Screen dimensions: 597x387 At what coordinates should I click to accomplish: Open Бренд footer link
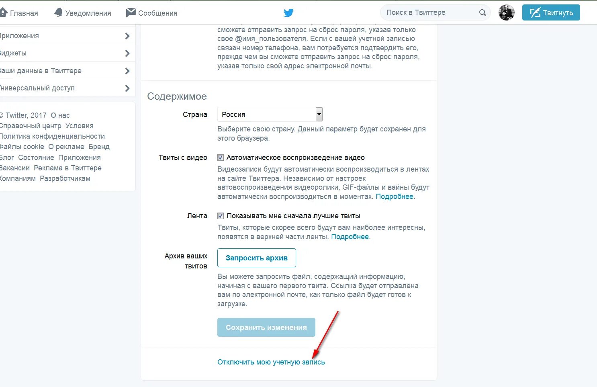(x=99, y=147)
